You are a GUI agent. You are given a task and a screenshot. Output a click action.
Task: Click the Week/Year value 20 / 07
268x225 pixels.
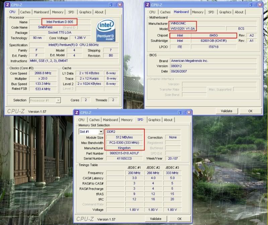pyautogui.click(x=173, y=159)
